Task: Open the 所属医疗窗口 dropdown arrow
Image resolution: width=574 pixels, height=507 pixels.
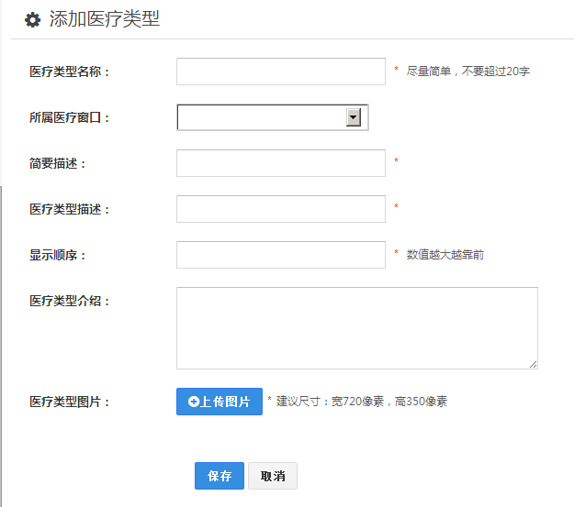Action: pos(353,117)
